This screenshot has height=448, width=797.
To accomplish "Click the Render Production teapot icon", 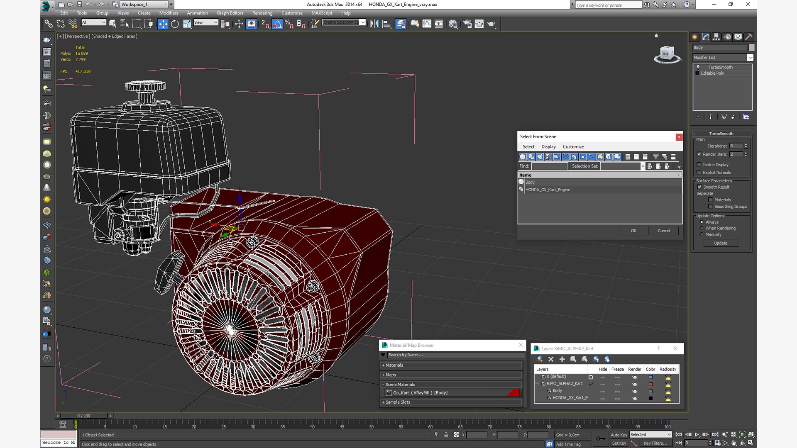I will click(491, 24).
